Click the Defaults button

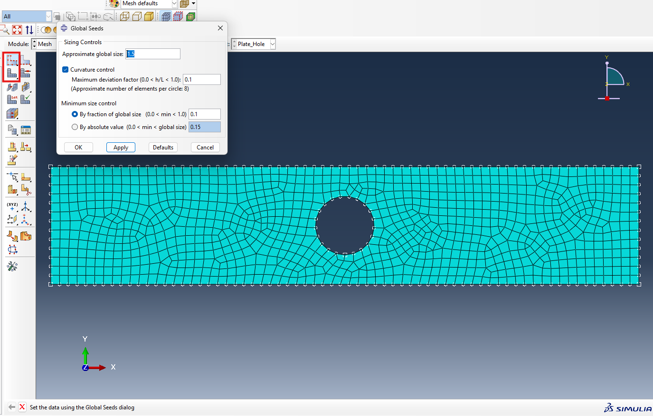[163, 148]
